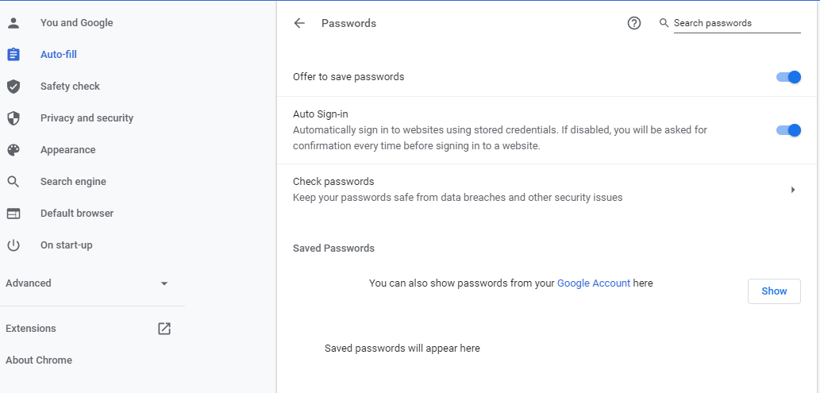
Task: Click the You and Google person icon
Action: point(13,23)
